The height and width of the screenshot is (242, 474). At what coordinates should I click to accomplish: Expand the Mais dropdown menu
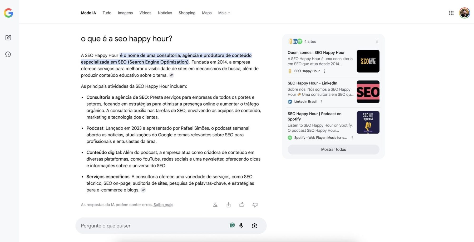click(x=224, y=13)
